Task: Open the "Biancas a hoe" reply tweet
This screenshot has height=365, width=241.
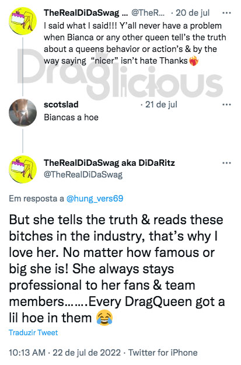Action: (71, 117)
